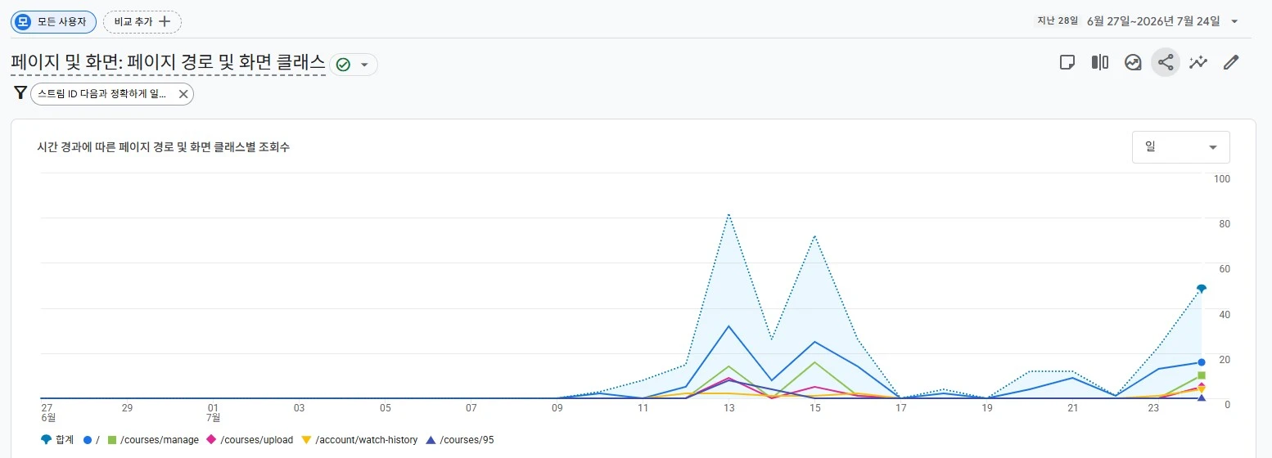Expand the report title status dropdown arrow
The height and width of the screenshot is (458, 1272).
364,65
